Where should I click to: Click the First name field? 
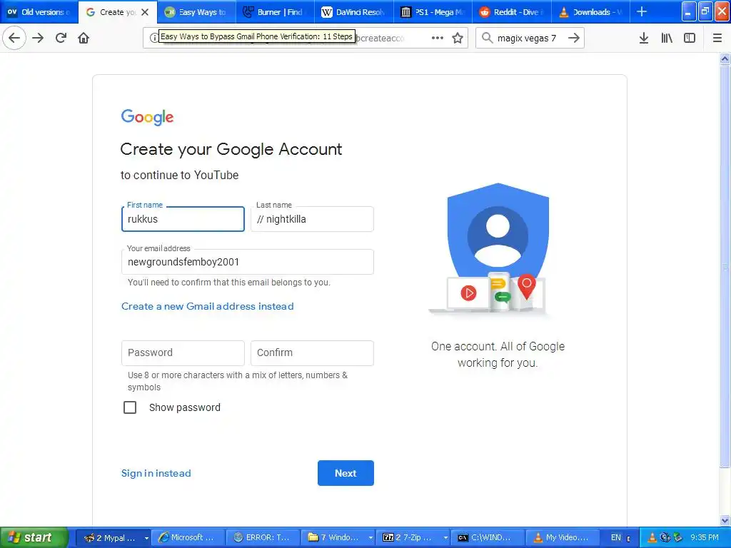tap(183, 219)
